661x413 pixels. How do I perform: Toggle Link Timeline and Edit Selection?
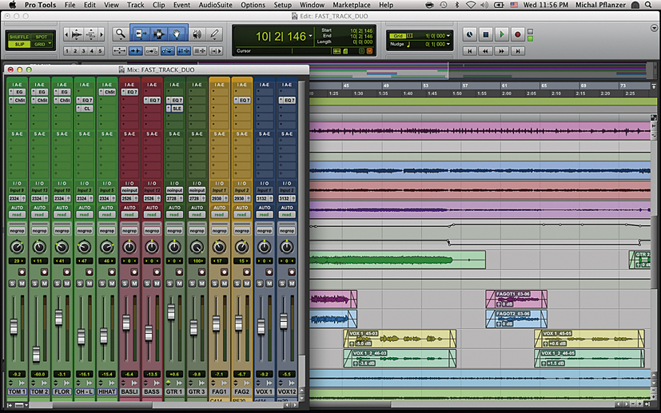click(x=183, y=51)
